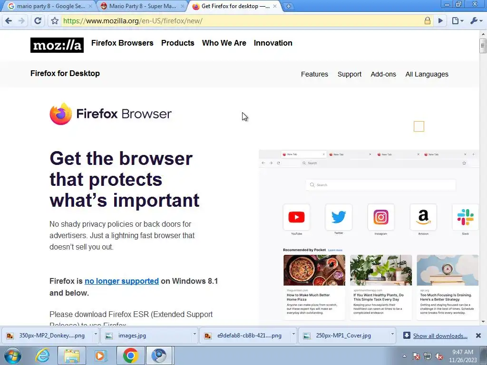The image size is (487, 365).
Task: Expand options for images.jpg download
Action: click(195, 334)
